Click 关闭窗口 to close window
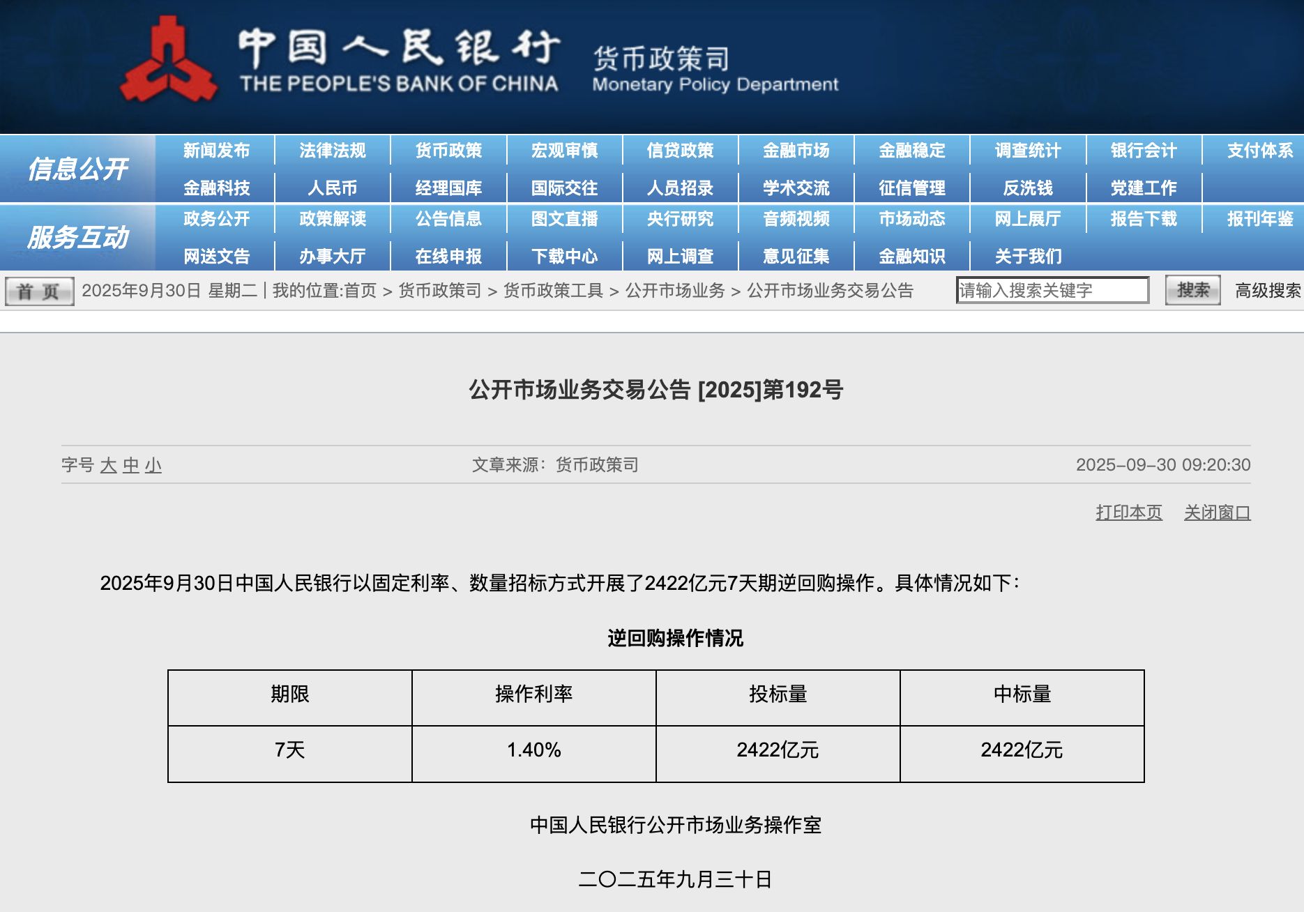This screenshot has height=912, width=1304. pyautogui.click(x=1217, y=512)
